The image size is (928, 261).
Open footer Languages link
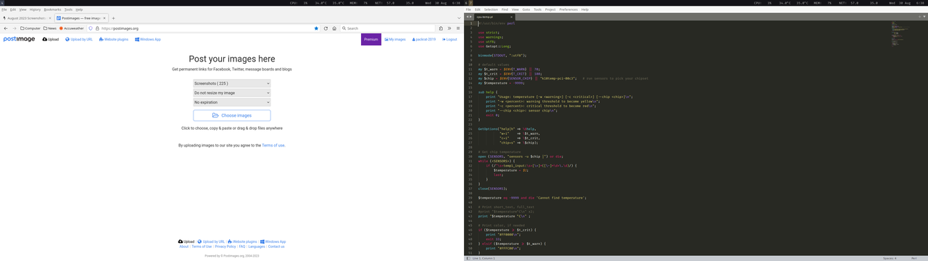pos(257,246)
